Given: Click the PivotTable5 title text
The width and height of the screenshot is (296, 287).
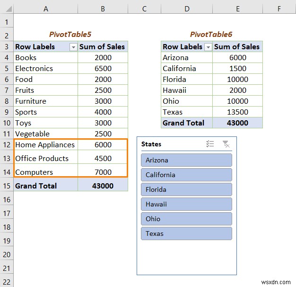Looking at the screenshot, I should tap(70, 35).
